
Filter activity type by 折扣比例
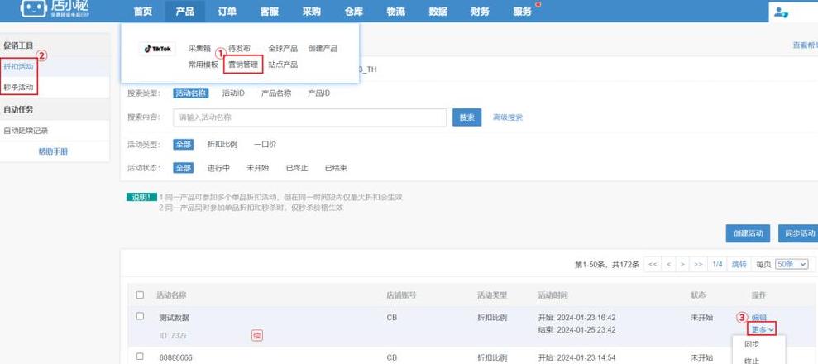(222, 145)
